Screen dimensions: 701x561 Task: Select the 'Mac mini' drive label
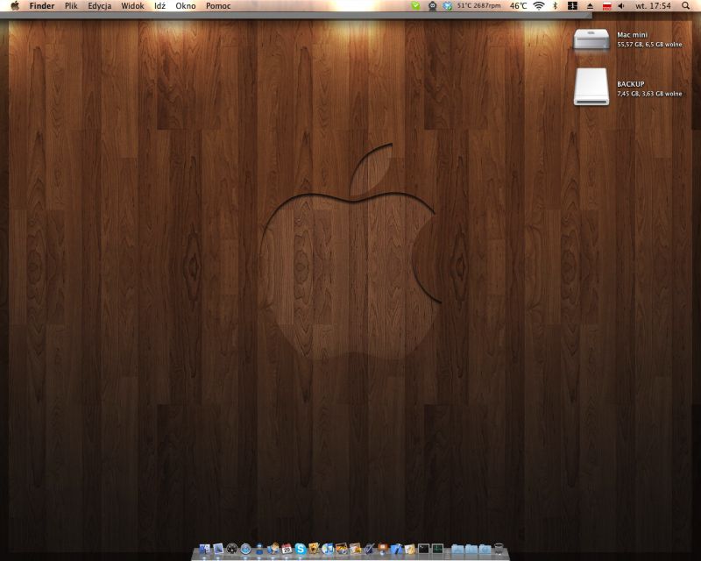coord(632,35)
